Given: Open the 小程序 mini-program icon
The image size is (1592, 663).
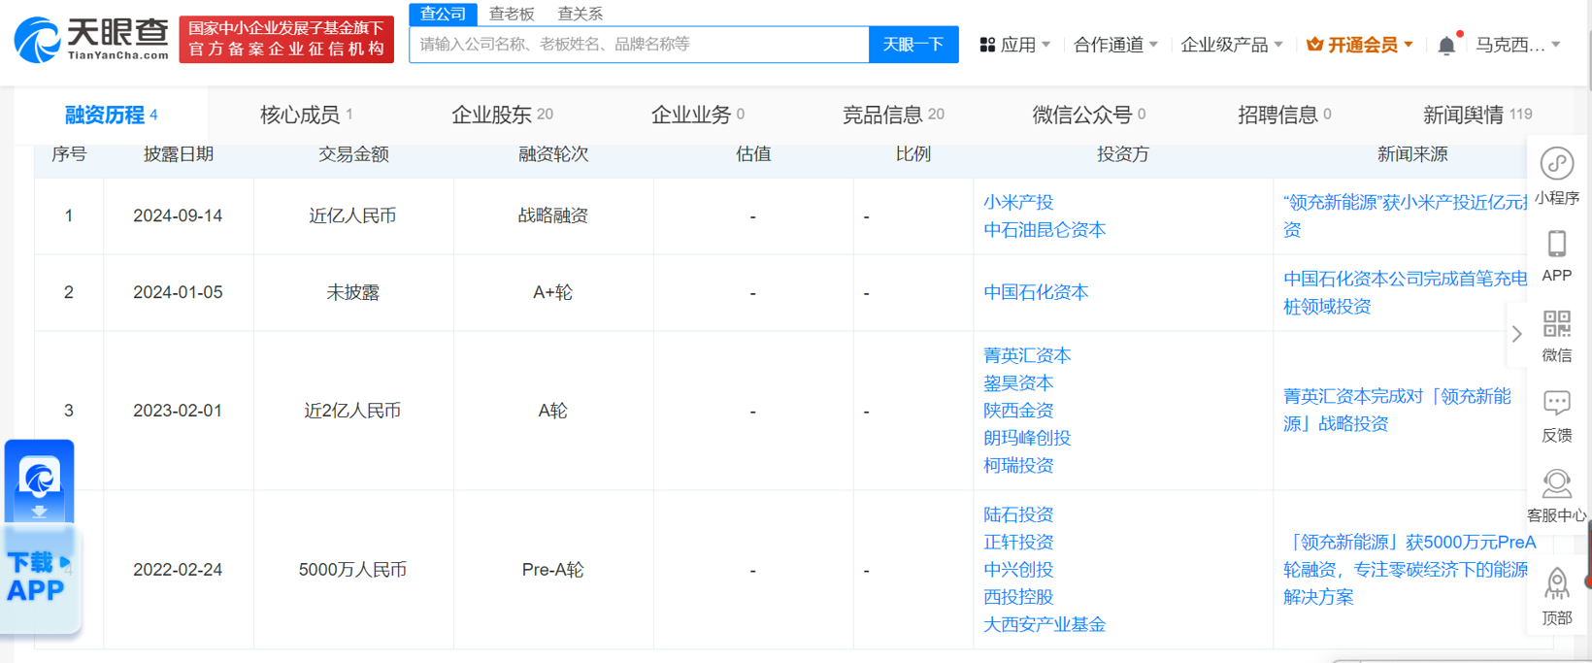Looking at the screenshot, I should coord(1557,164).
